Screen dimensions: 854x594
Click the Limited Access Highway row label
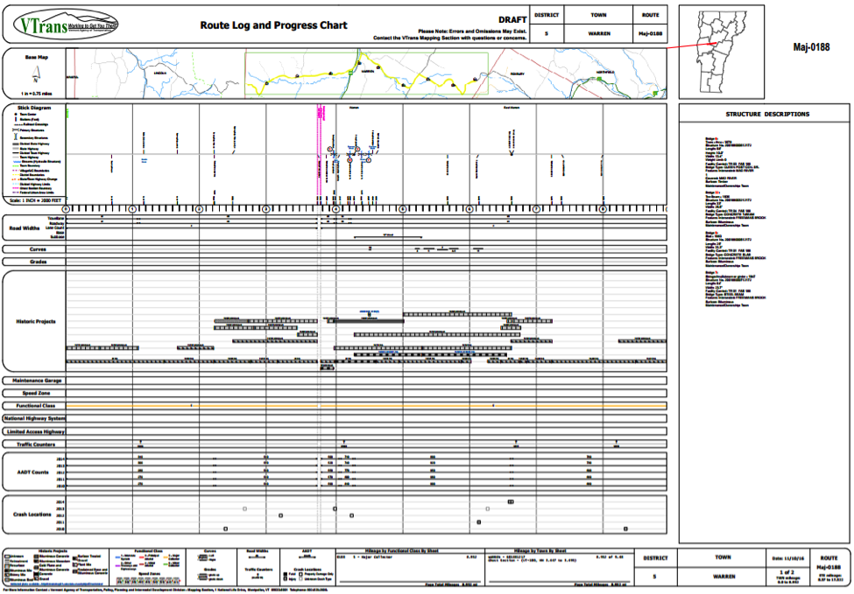click(35, 431)
